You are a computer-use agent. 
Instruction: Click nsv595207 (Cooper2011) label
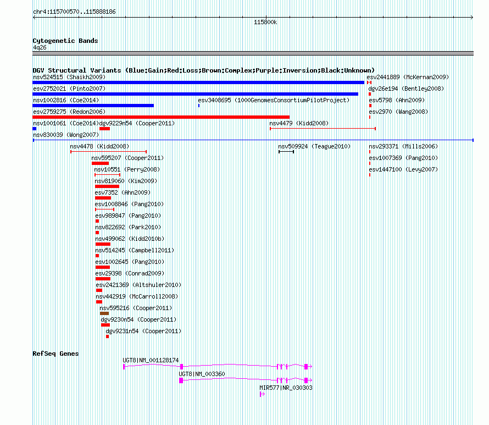tap(127, 158)
